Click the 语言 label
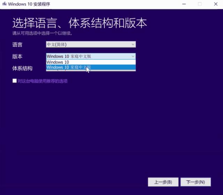Image resolution: width=223 pixels, height=195 pixels. (x=17, y=45)
